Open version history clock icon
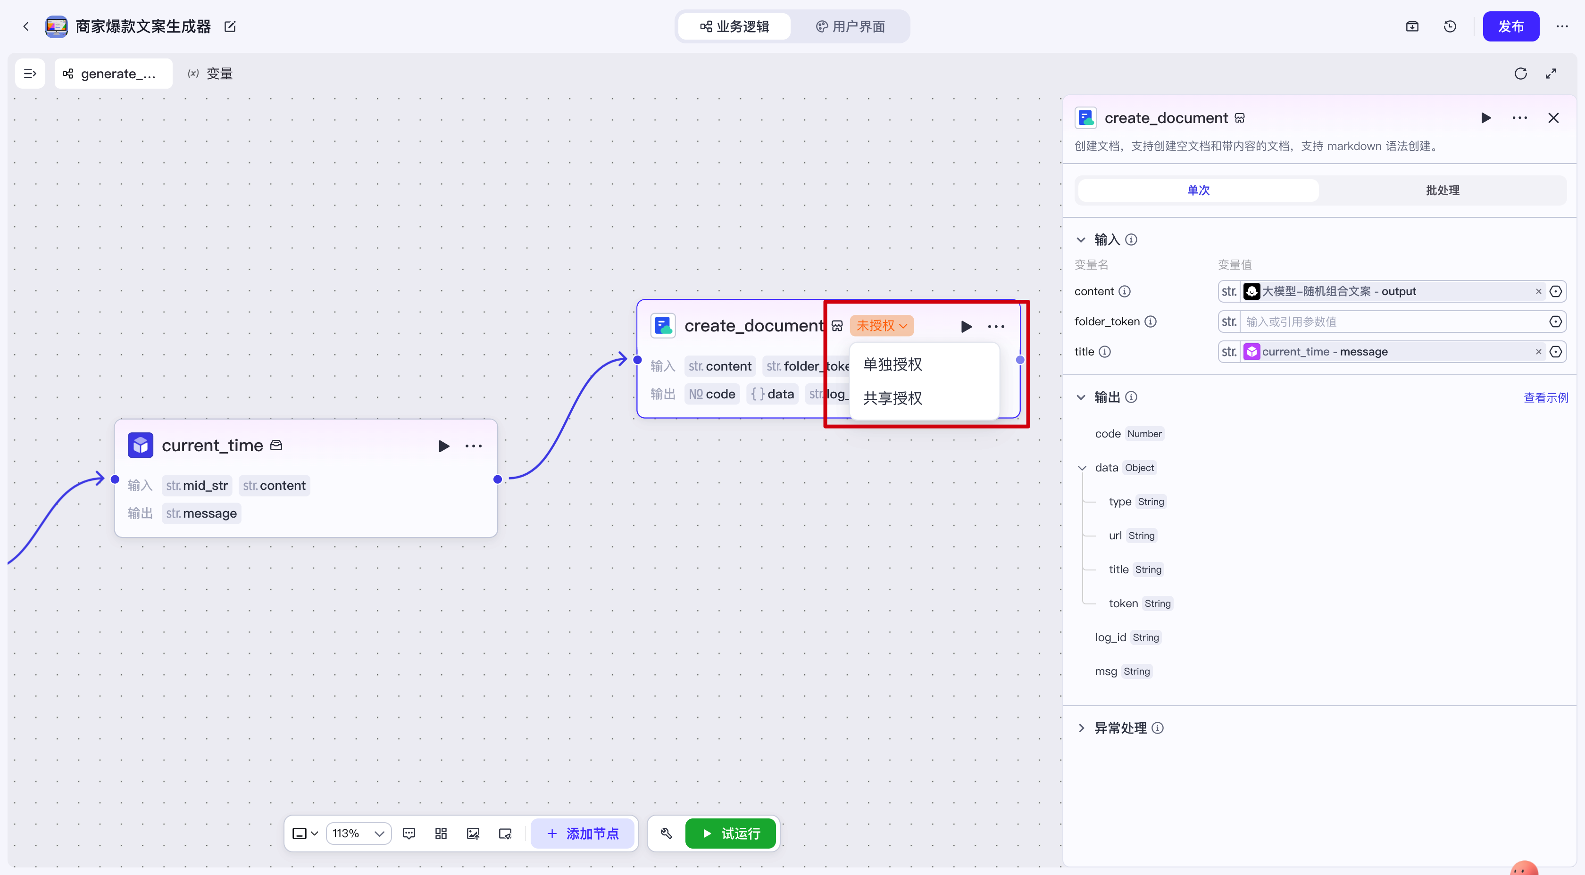The height and width of the screenshot is (875, 1585). point(1450,26)
